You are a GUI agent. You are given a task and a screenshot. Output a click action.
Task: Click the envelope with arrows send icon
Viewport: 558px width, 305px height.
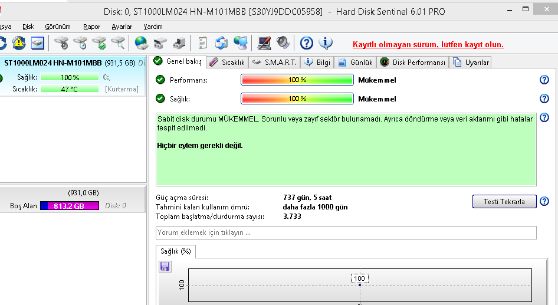click(x=221, y=43)
